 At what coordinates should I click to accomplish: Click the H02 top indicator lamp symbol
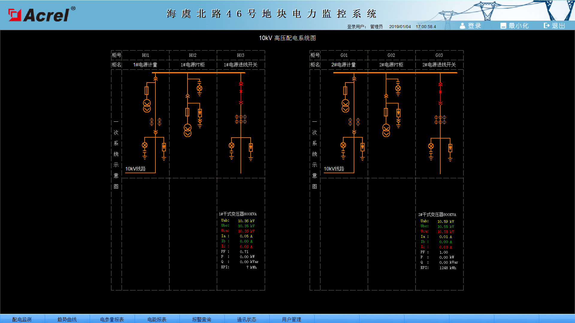tap(199, 88)
